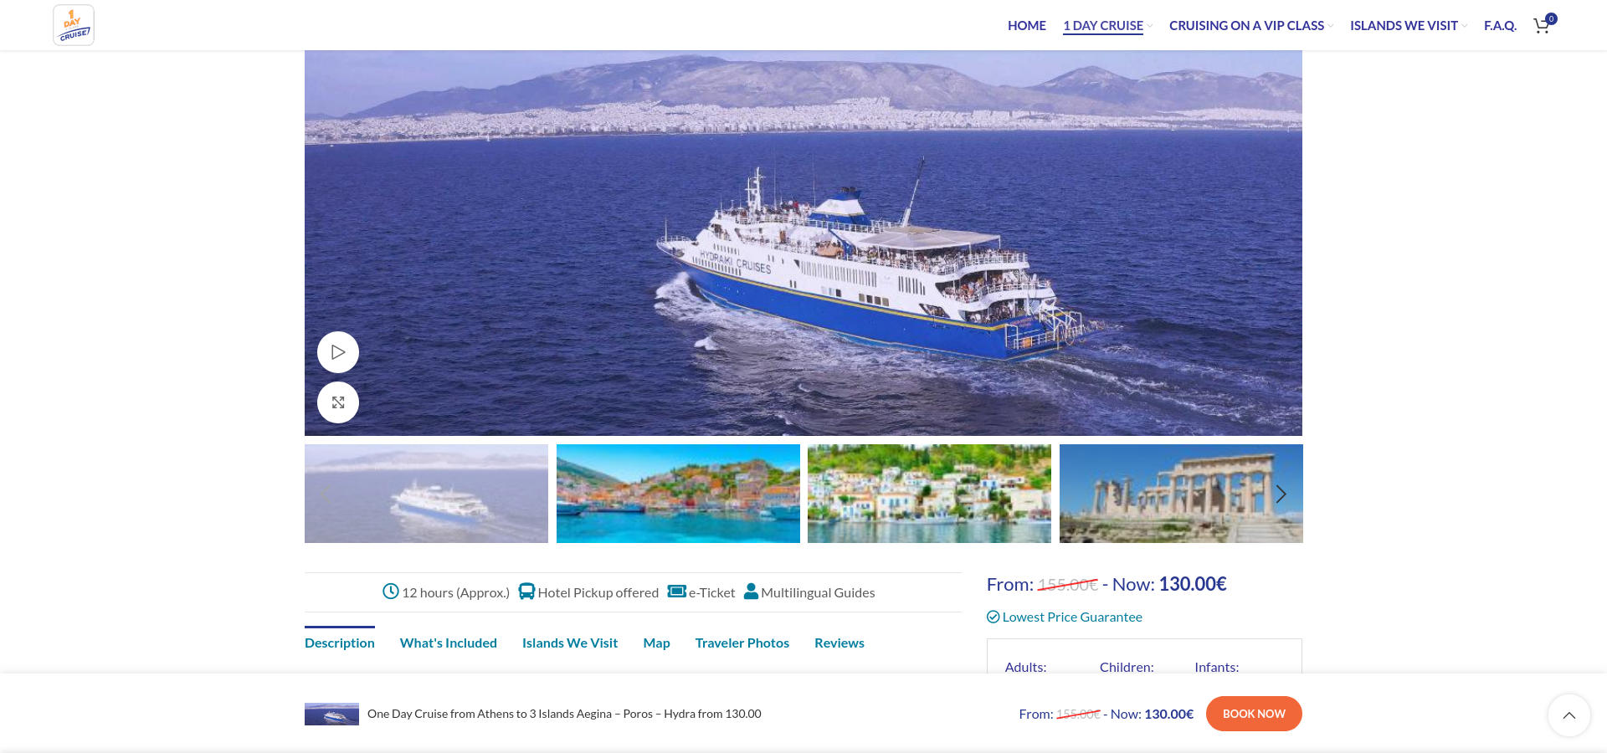
Task: Play the cruise video
Action: (338, 352)
